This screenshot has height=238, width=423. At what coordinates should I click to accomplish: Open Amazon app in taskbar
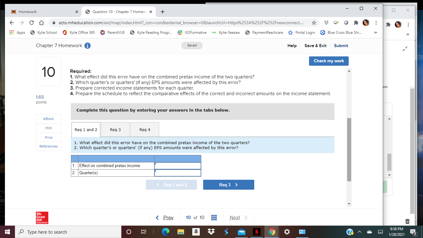pos(196,232)
